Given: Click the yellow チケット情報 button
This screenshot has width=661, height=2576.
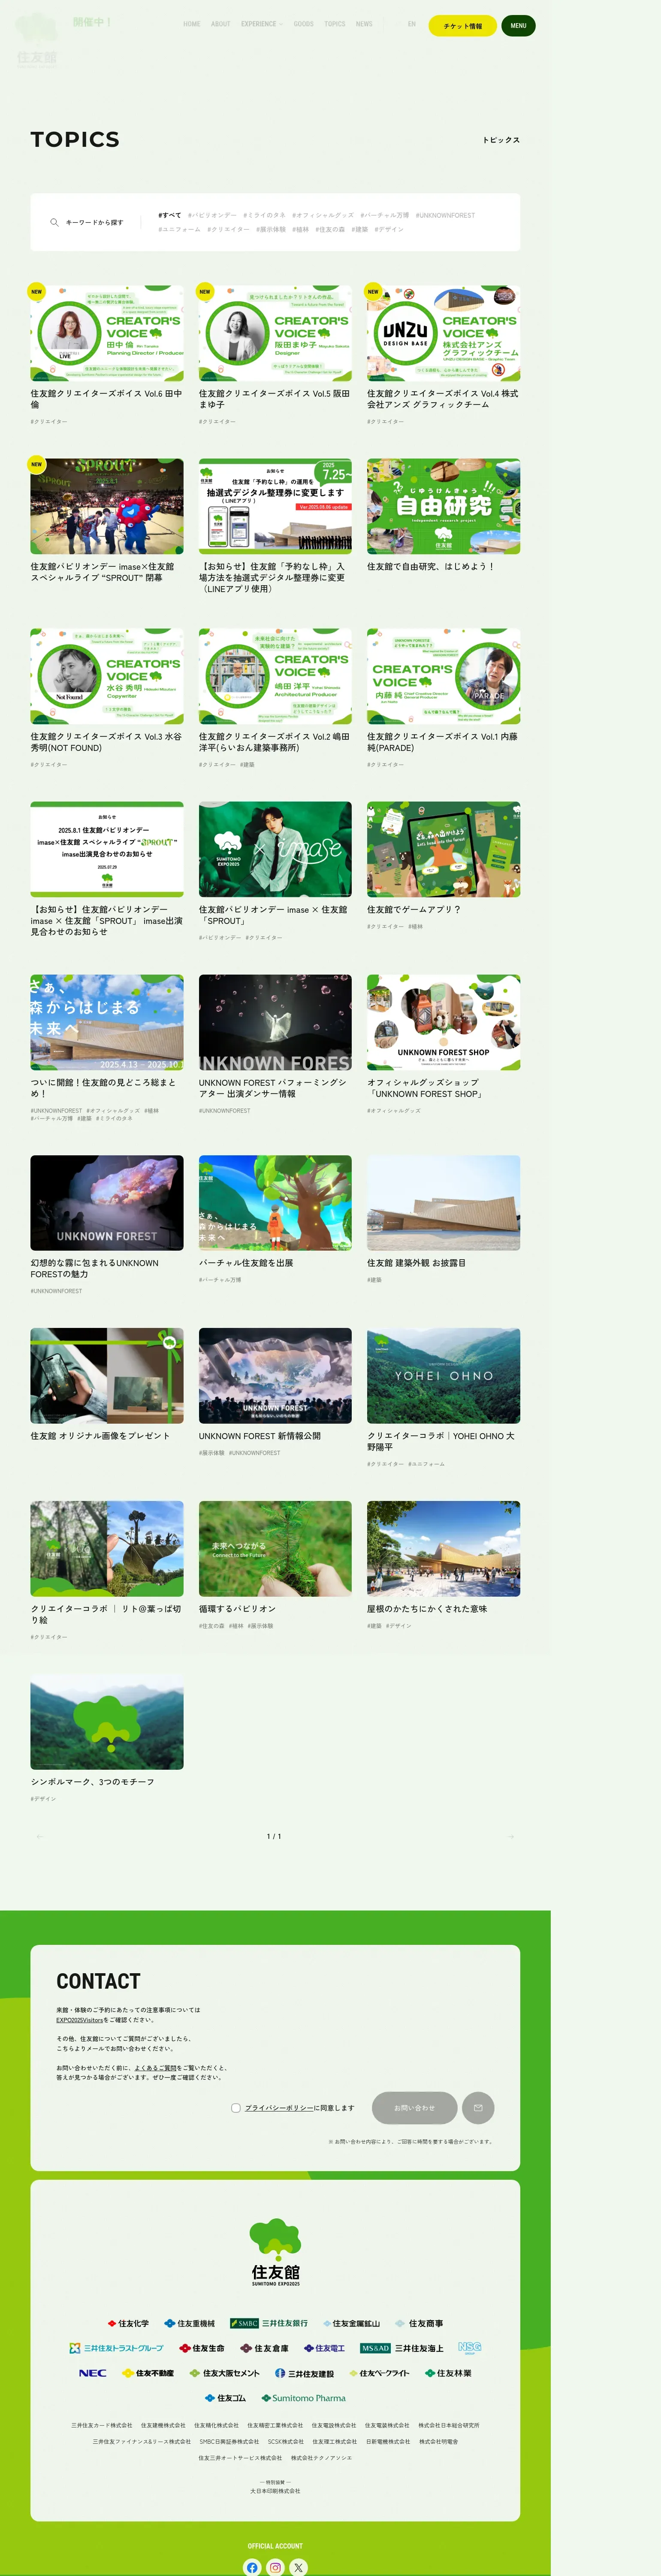Looking at the screenshot, I should point(462,26).
